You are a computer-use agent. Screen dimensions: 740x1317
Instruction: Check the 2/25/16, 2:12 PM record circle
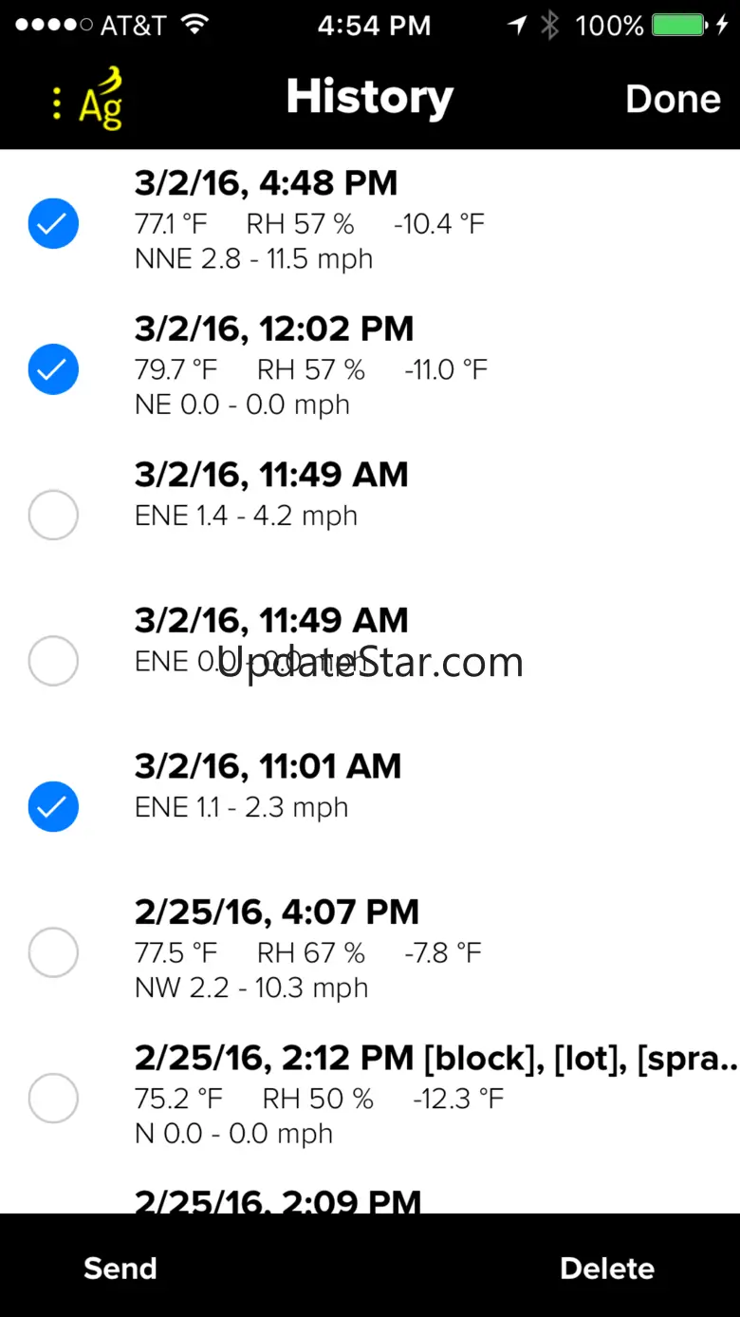pyautogui.click(x=53, y=1099)
